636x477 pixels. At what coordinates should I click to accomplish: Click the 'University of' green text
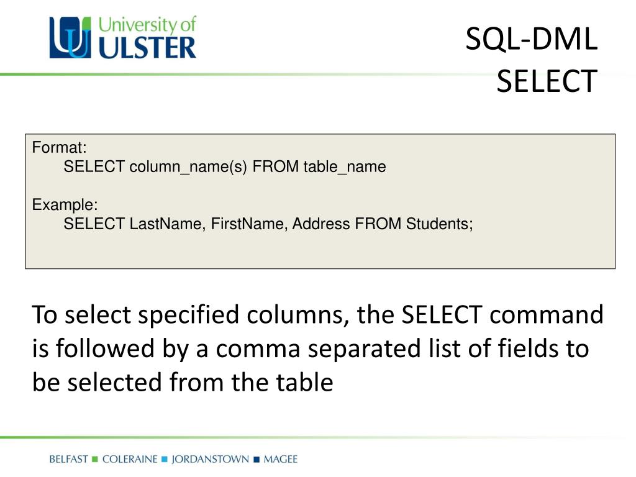(x=147, y=25)
